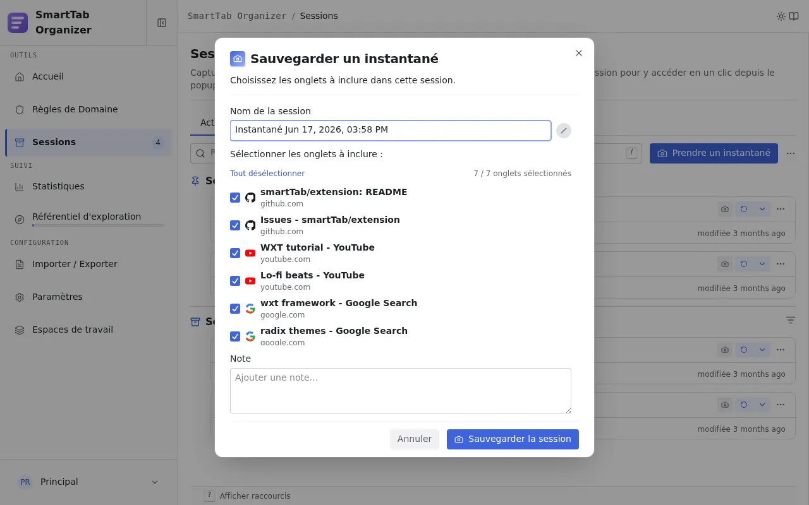Collapse the sidebar using the panel icon

point(162,23)
